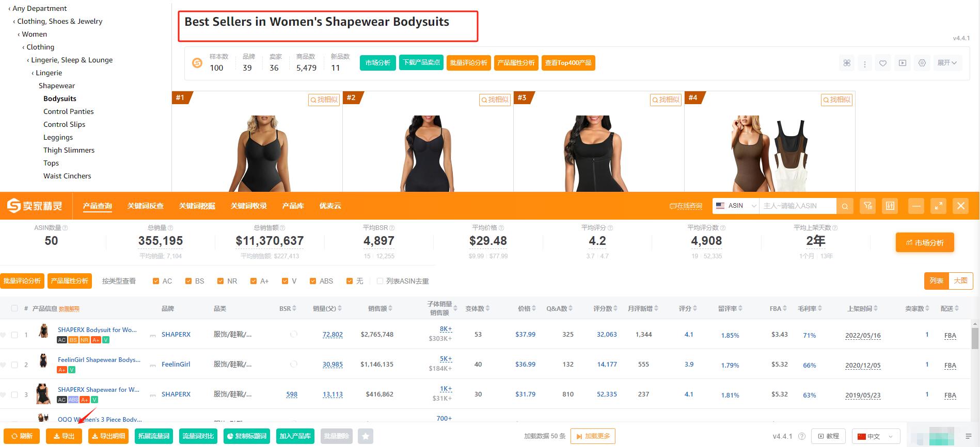The width and height of the screenshot is (980, 447).
Task: Check the row 2 FeelinGirl checkbox
Action: coord(14,365)
